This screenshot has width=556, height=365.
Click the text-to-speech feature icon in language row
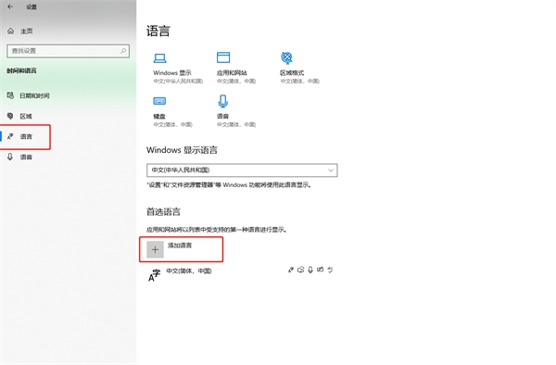(300, 270)
